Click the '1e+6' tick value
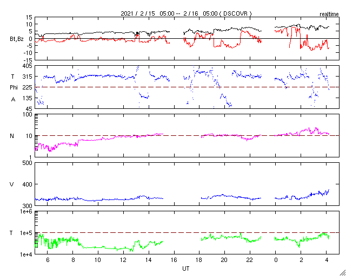Screen dimensions: 346x276 [26, 211]
